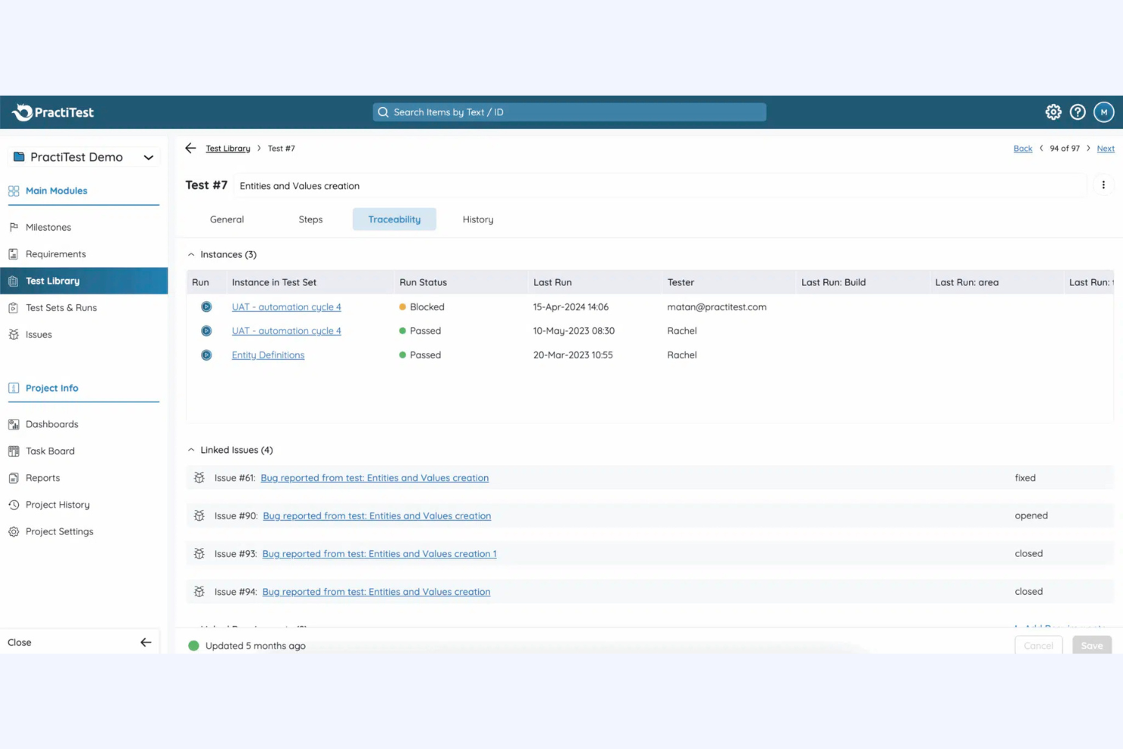Image resolution: width=1123 pixels, height=749 pixels.
Task: Switch to the Steps tab
Action: click(x=310, y=219)
